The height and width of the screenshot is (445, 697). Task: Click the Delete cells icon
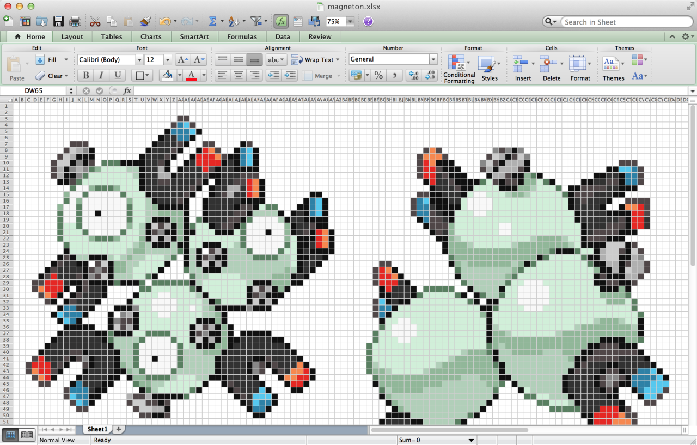[x=548, y=64]
